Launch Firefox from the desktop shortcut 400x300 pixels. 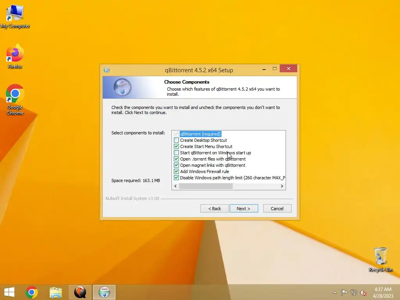click(15, 56)
